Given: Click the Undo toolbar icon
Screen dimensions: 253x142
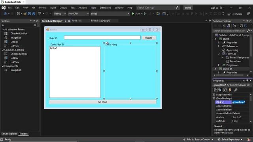Looking at the screenshot, I should 40,14.
